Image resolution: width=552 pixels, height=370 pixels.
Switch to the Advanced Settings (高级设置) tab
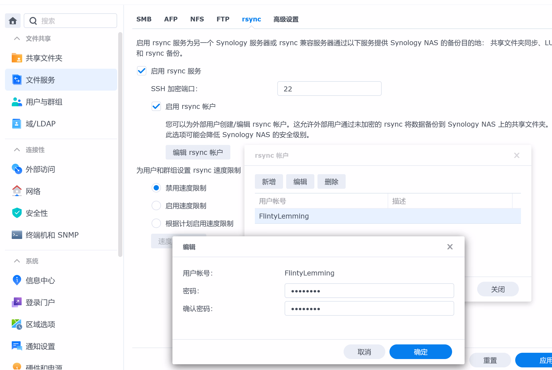286,19
